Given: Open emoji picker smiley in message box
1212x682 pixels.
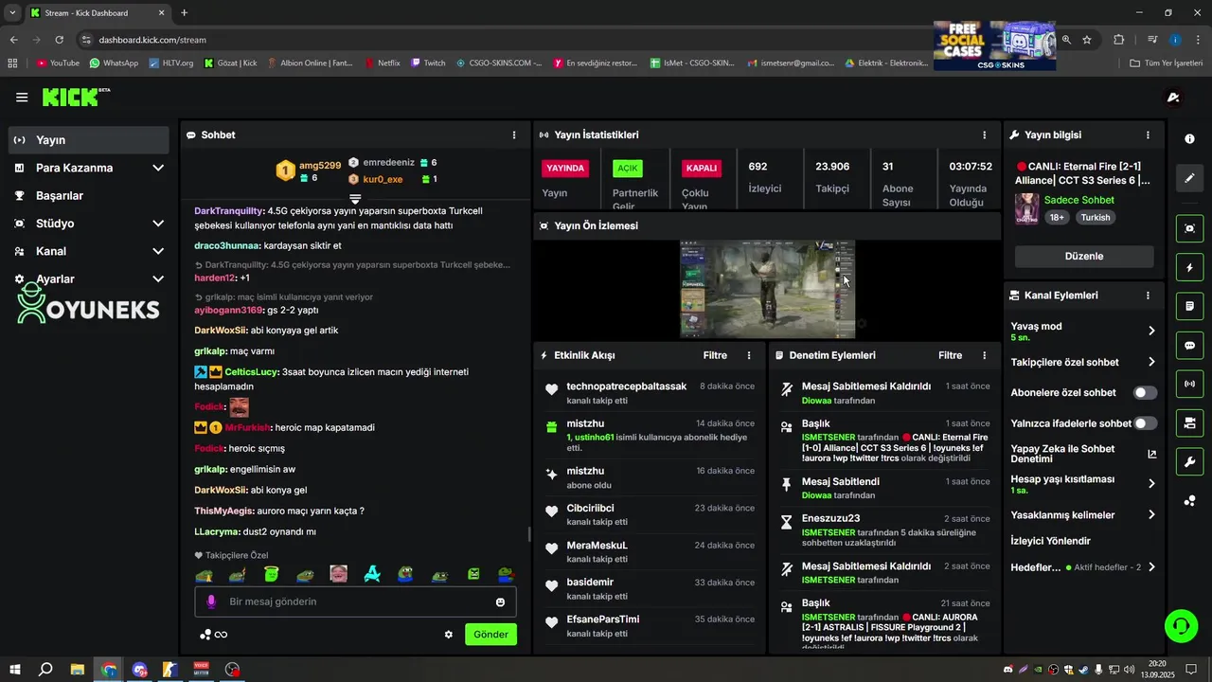Looking at the screenshot, I should pos(500,601).
